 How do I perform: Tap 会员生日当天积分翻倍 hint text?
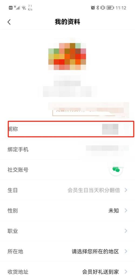94,190
